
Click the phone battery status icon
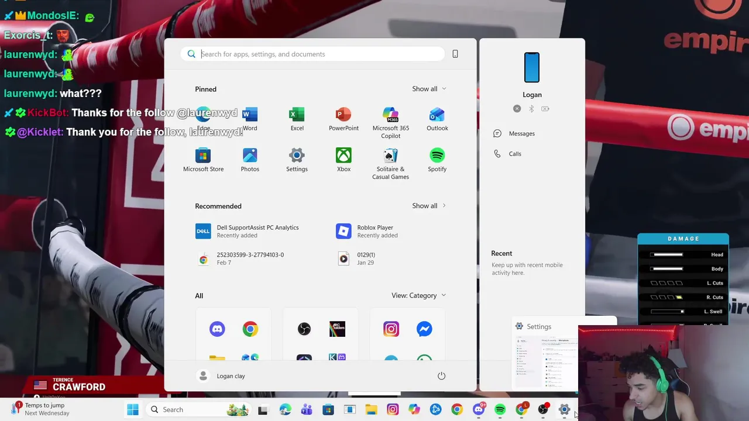(545, 109)
